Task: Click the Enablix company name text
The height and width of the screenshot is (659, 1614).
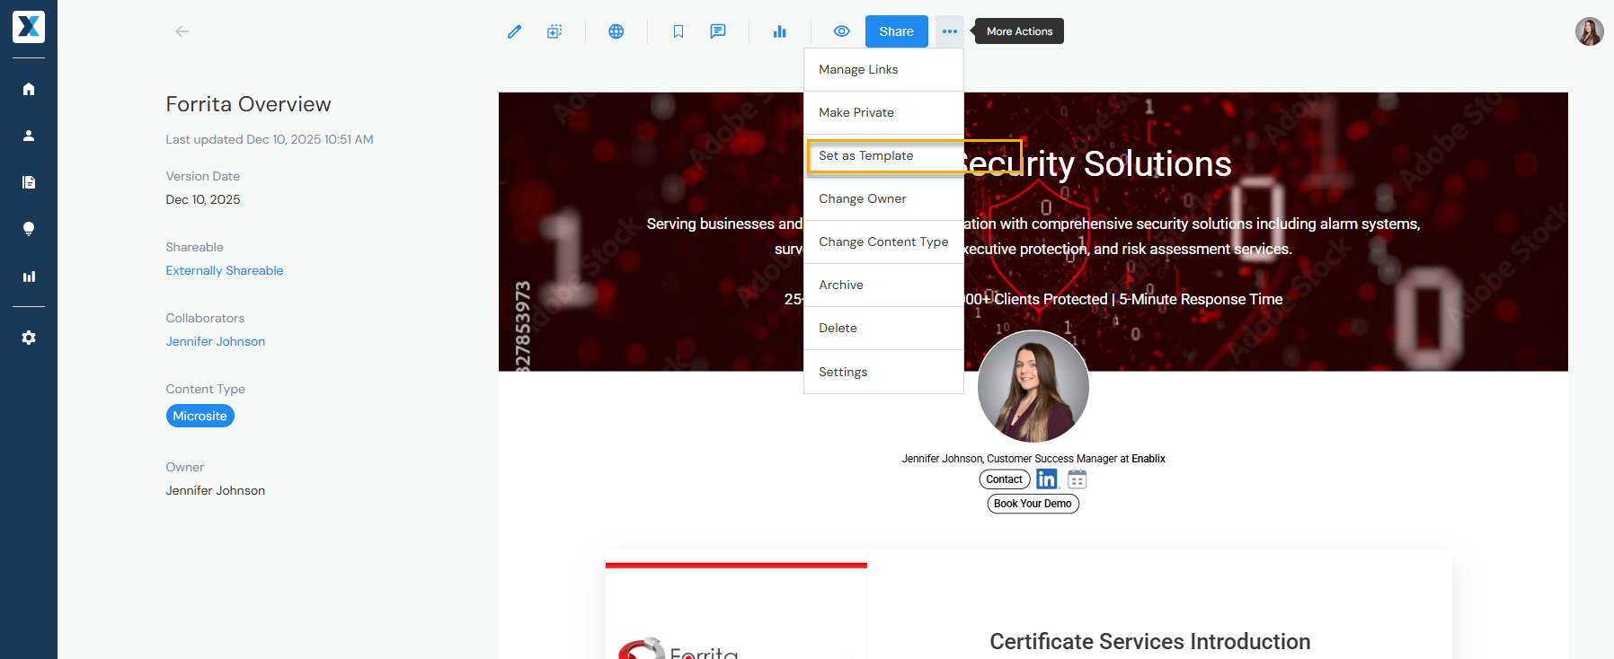Action: coord(1148,459)
